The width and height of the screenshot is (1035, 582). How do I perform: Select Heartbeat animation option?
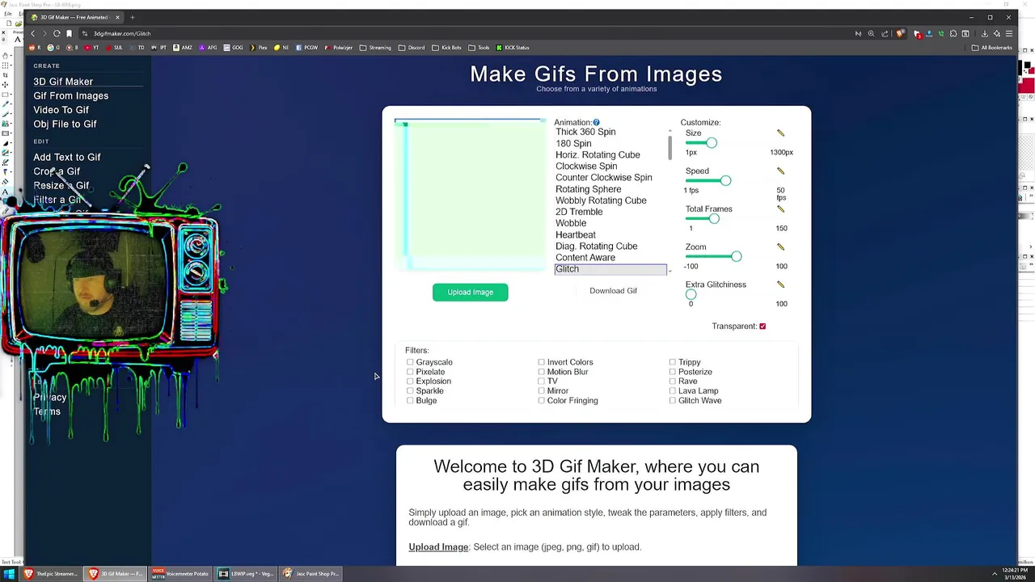(576, 234)
